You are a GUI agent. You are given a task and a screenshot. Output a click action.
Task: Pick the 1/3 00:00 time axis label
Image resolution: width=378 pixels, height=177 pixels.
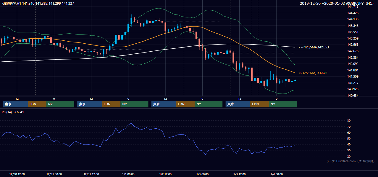click(202, 174)
